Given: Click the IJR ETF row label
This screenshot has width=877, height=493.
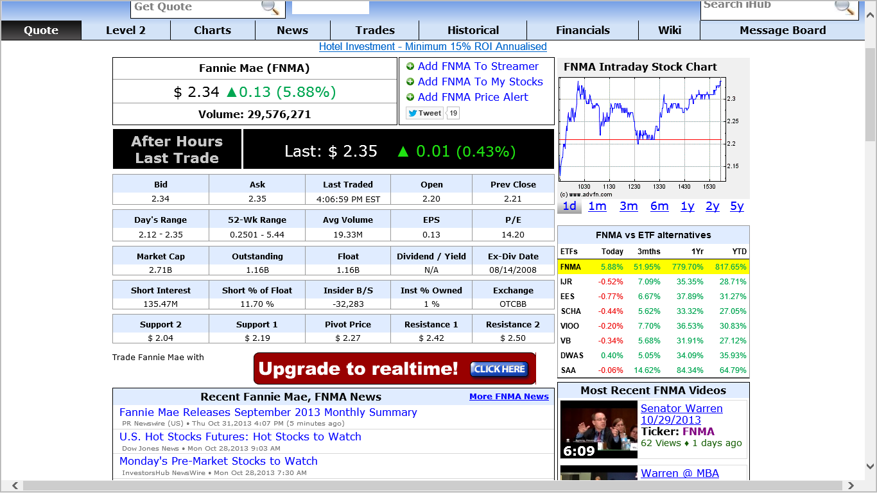Looking at the screenshot, I should [x=566, y=282].
